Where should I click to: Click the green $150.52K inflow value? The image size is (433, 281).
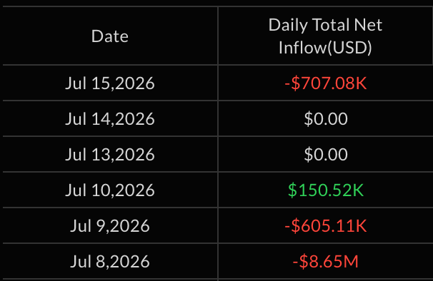click(x=326, y=190)
